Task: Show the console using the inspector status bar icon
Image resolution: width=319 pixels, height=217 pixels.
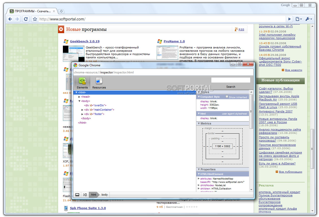Action: click(85, 195)
